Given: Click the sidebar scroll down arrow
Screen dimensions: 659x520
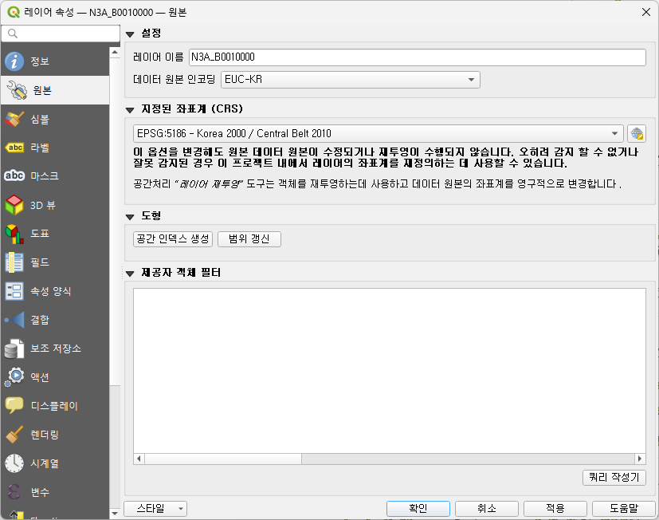Looking at the screenshot, I should 115,513.
